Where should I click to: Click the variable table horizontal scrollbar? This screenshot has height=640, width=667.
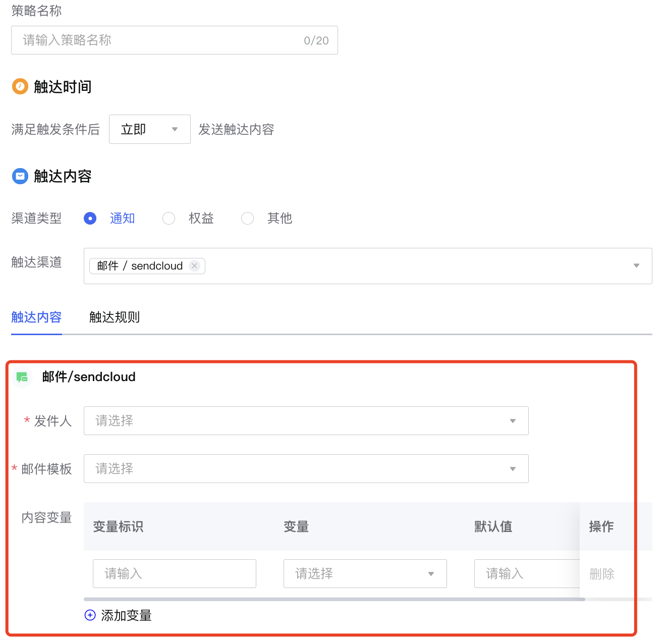(x=334, y=599)
